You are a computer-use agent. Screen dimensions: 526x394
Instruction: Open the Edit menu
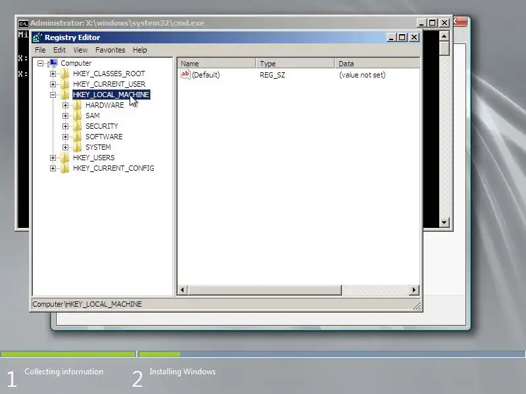pos(59,50)
